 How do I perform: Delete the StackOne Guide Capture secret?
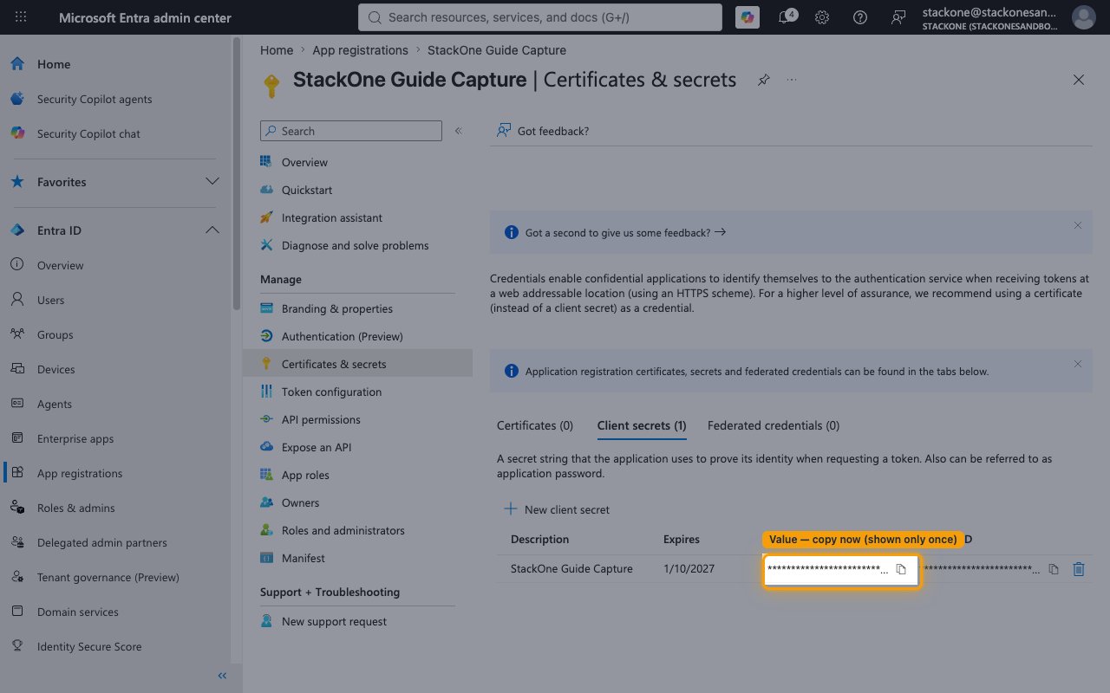pos(1079,569)
